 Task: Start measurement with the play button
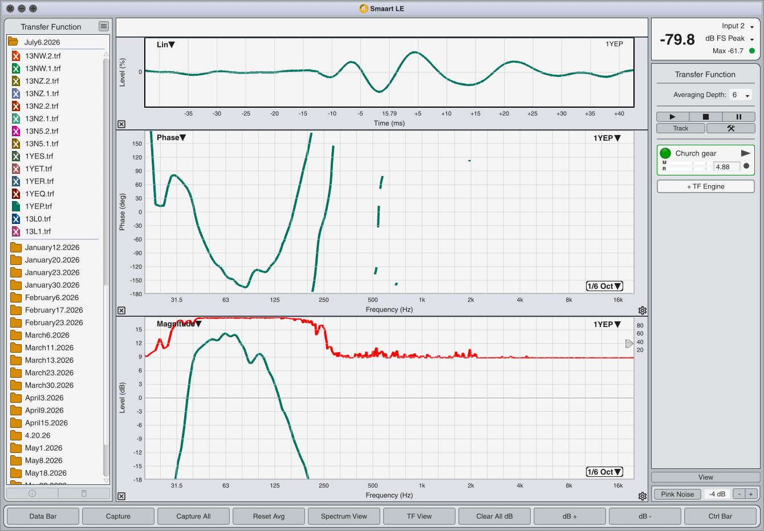coord(672,117)
